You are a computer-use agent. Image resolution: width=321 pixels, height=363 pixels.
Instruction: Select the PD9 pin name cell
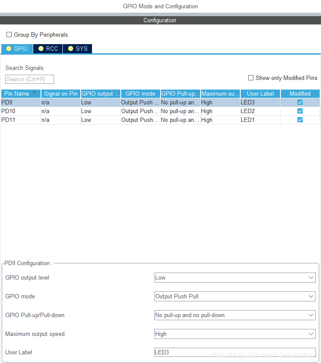21,102
